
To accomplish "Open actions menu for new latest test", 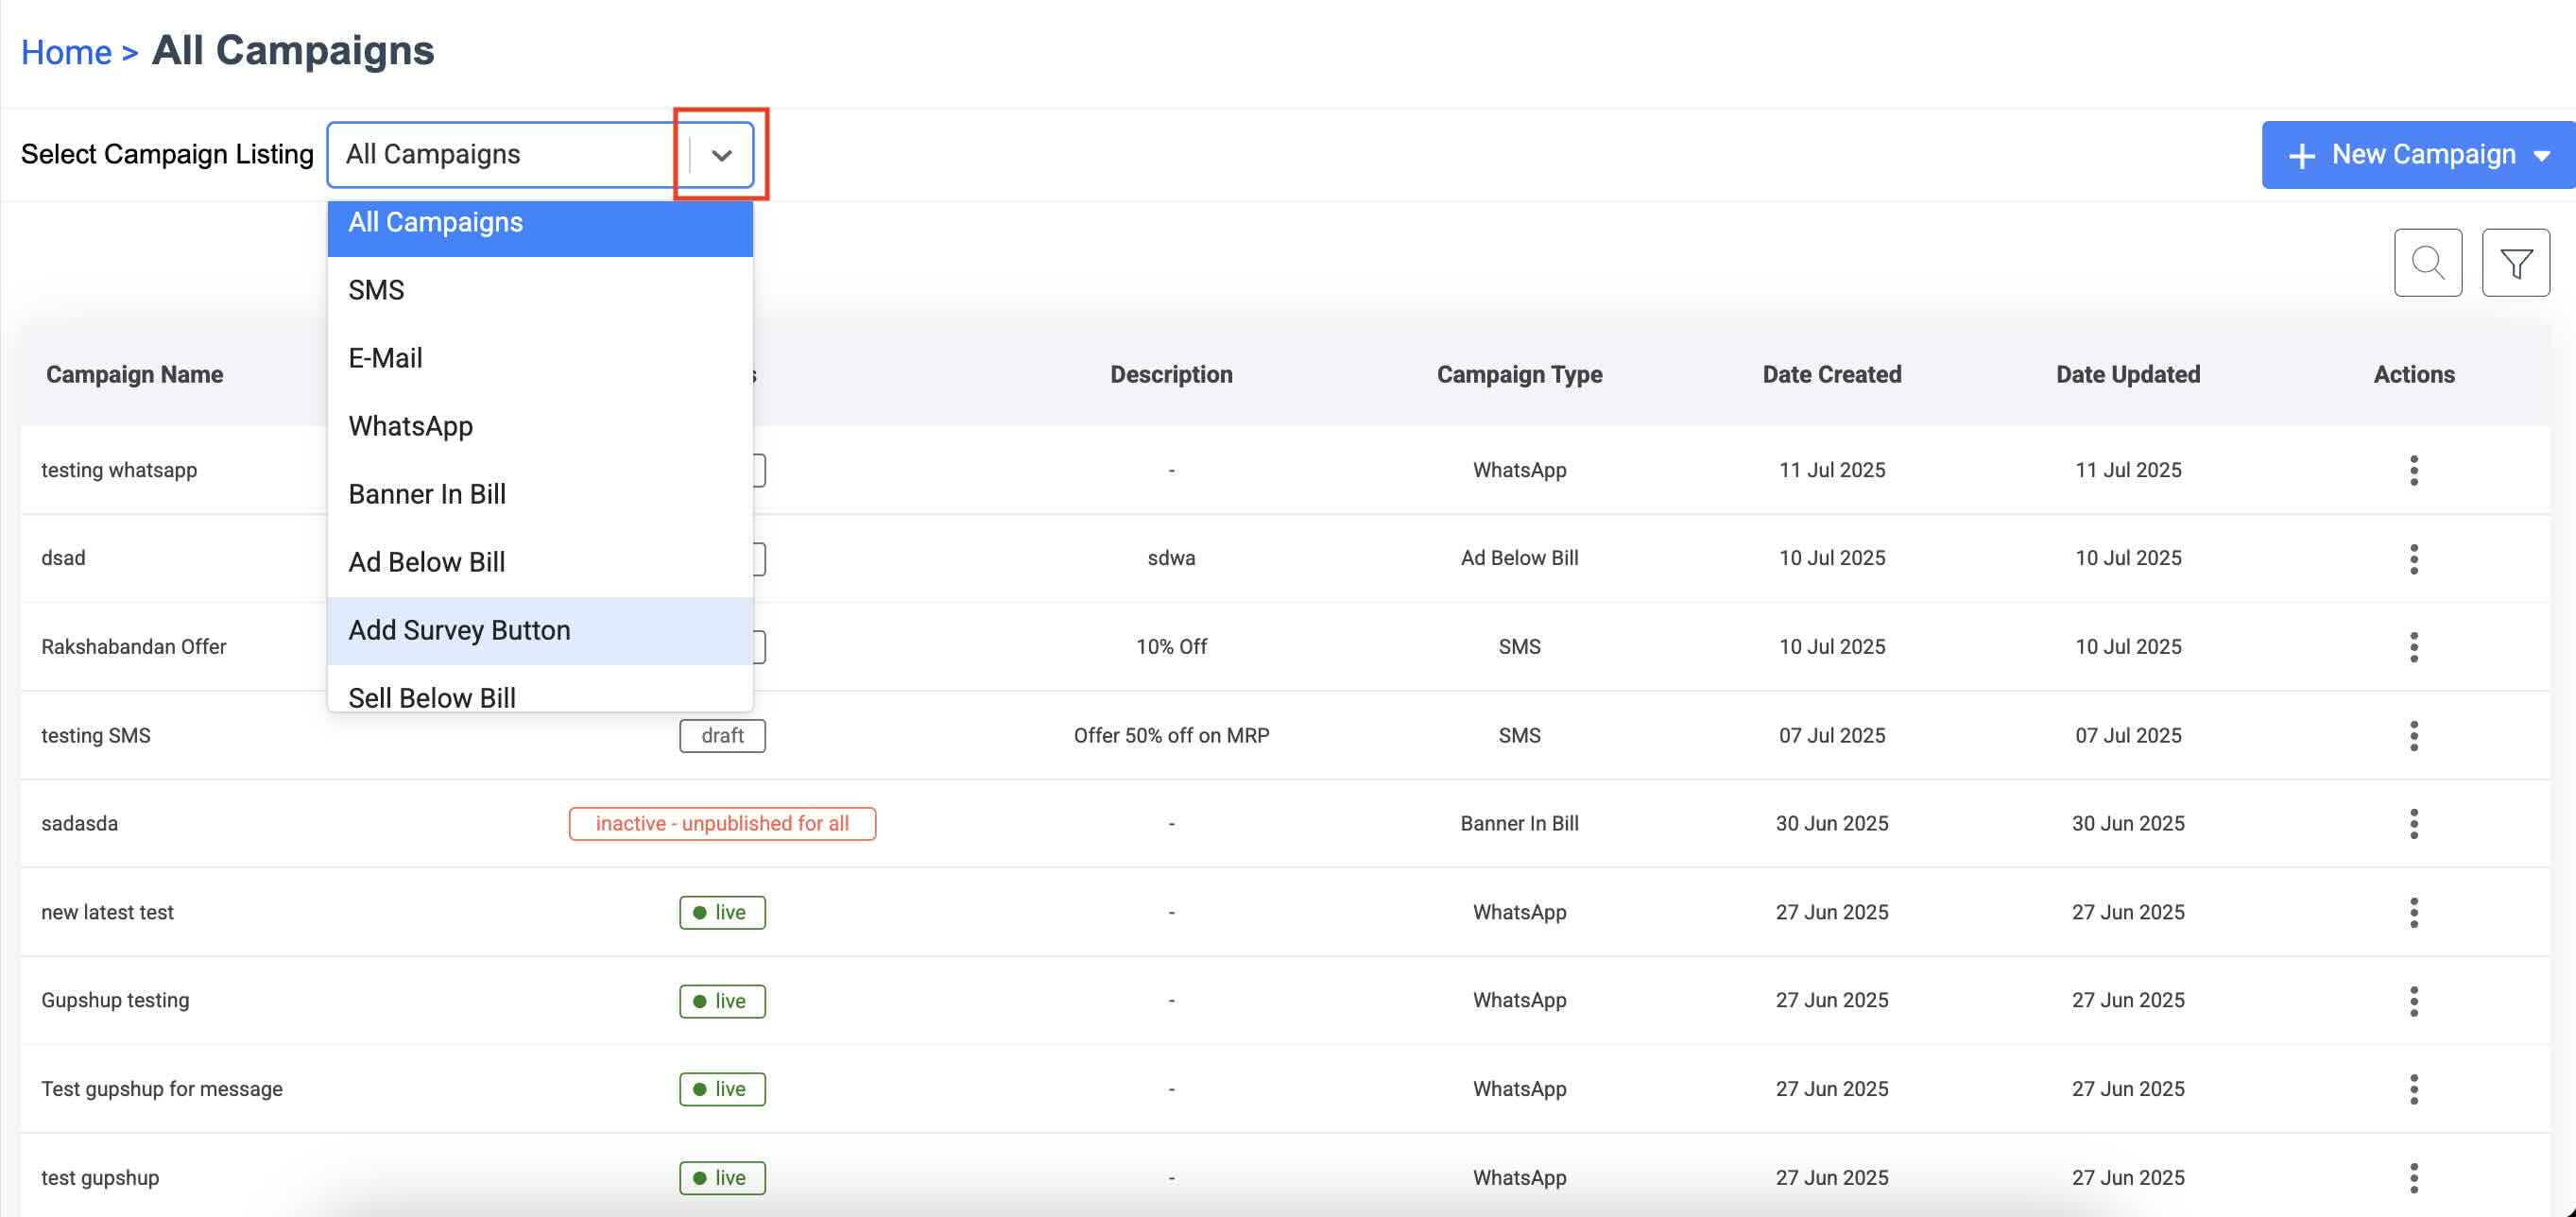I will (2413, 912).
